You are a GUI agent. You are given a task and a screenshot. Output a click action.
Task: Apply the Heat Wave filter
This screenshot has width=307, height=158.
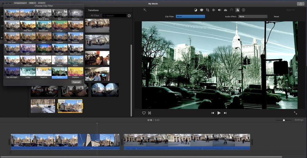[28, 26]
